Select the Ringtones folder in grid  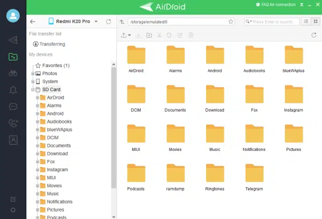[215, 178]
